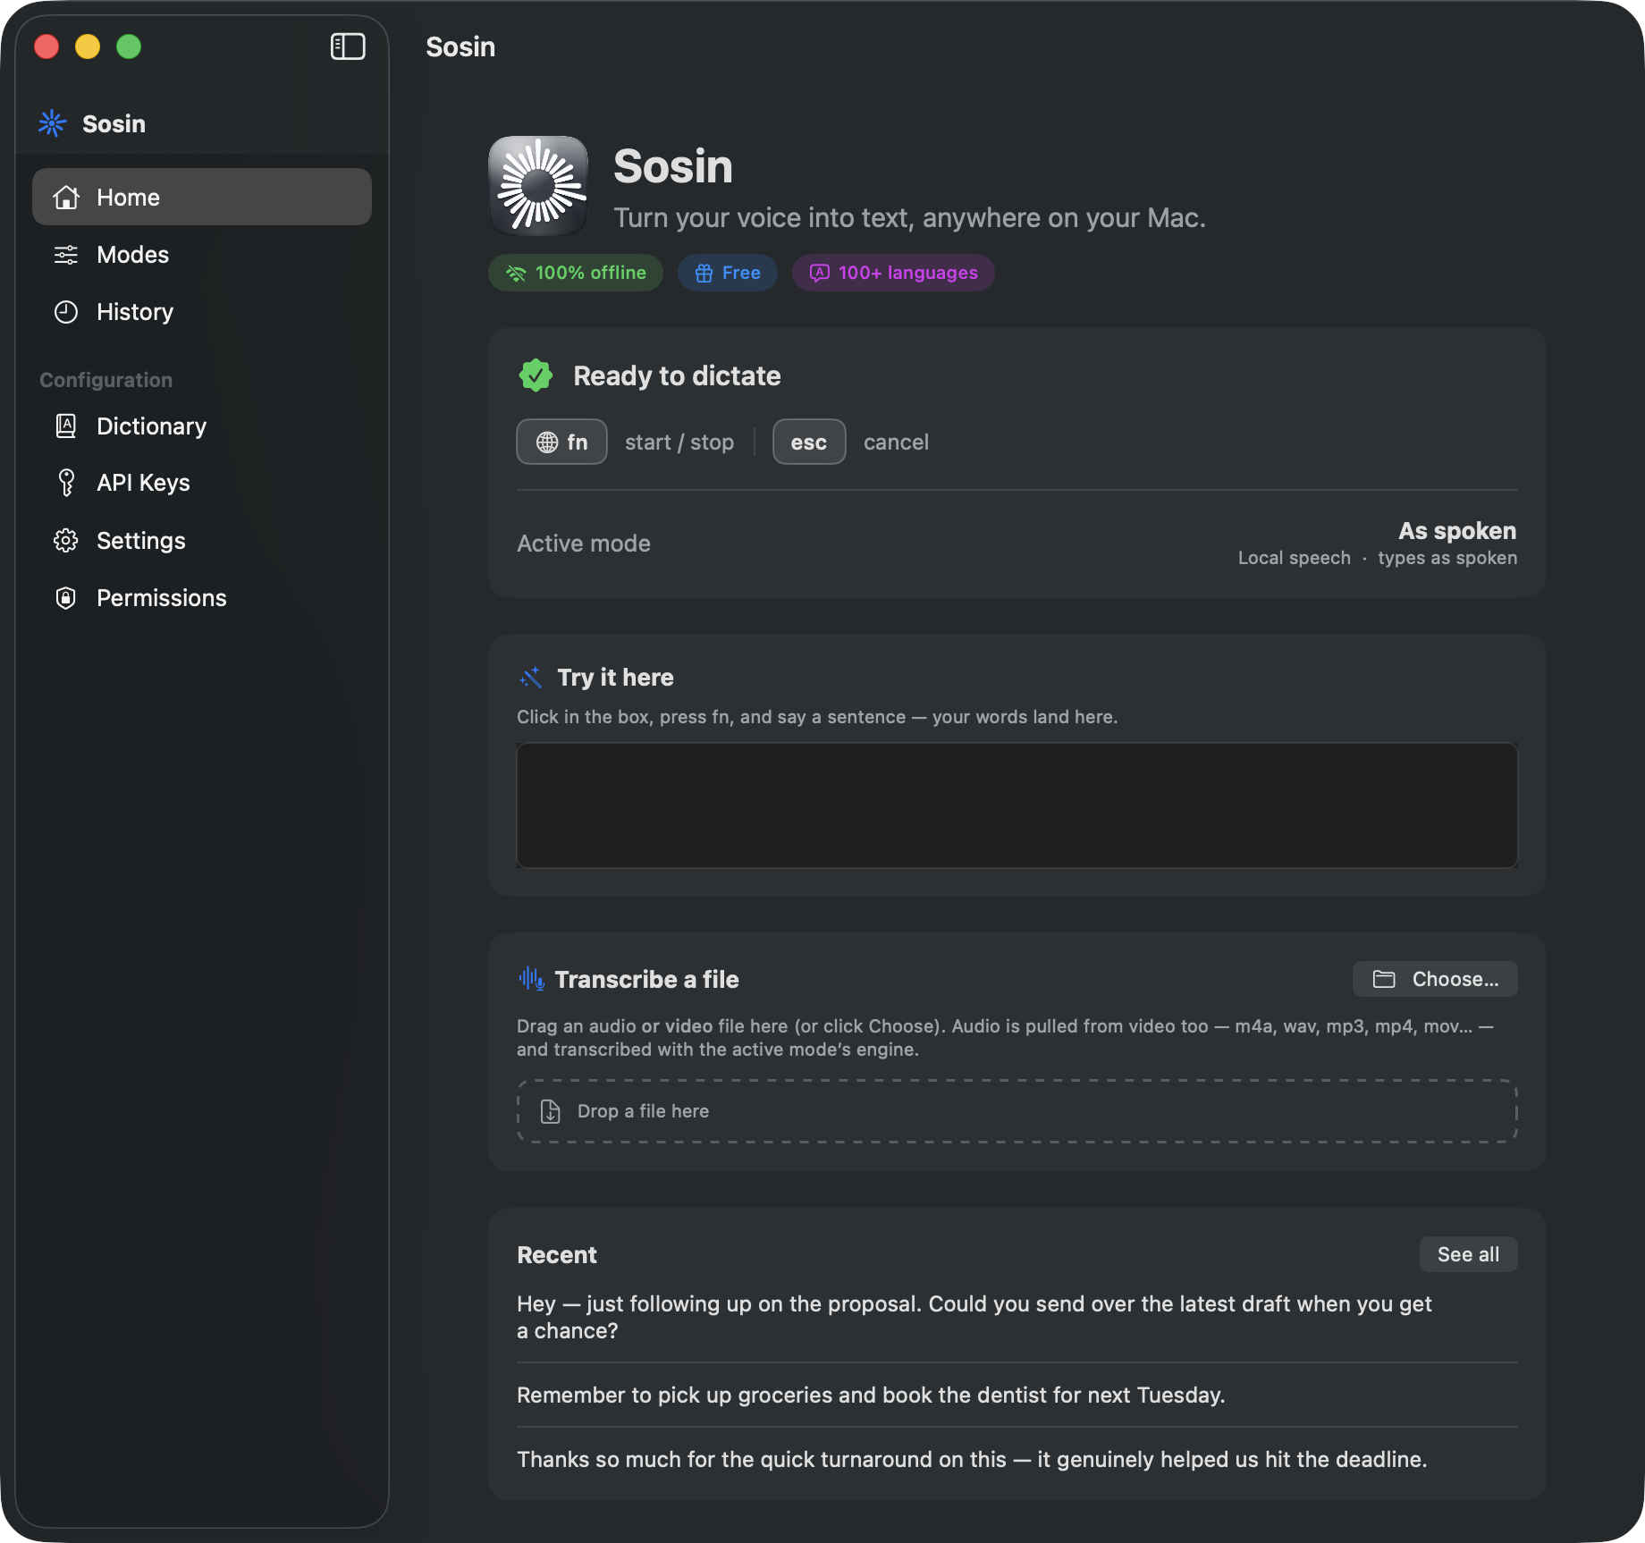Click the speech bubble languages icon
1645x1543 pixels.
820,273
